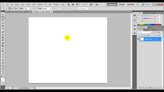The image size is (164, 92).
Task: Launch Mini Bridge from the application bar
Action: (x=73, y=5)
